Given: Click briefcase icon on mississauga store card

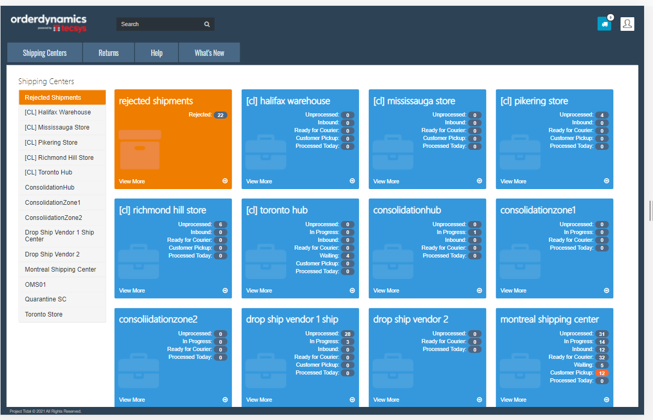Looking at the screenshot, I should pos(393,152).
